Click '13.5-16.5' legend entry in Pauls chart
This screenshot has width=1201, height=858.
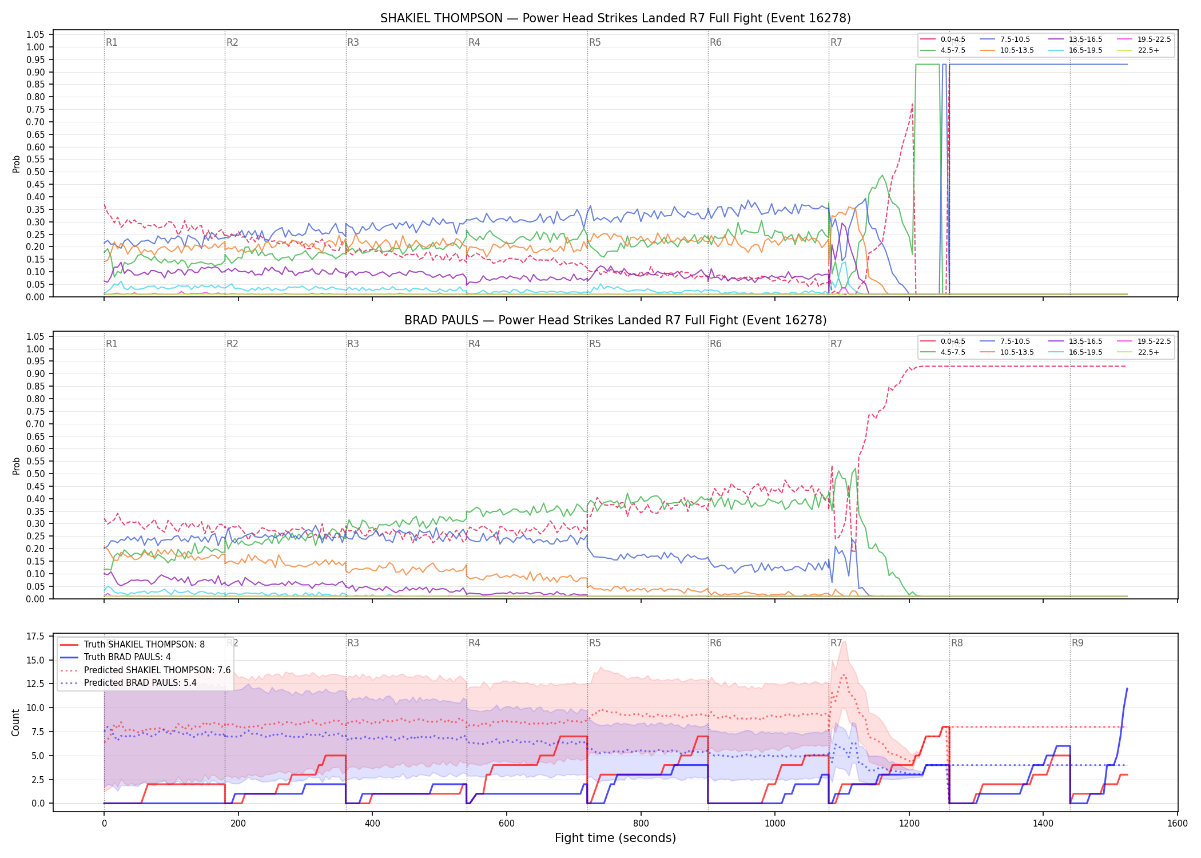pyautogui.click(x=1076, y=341)
